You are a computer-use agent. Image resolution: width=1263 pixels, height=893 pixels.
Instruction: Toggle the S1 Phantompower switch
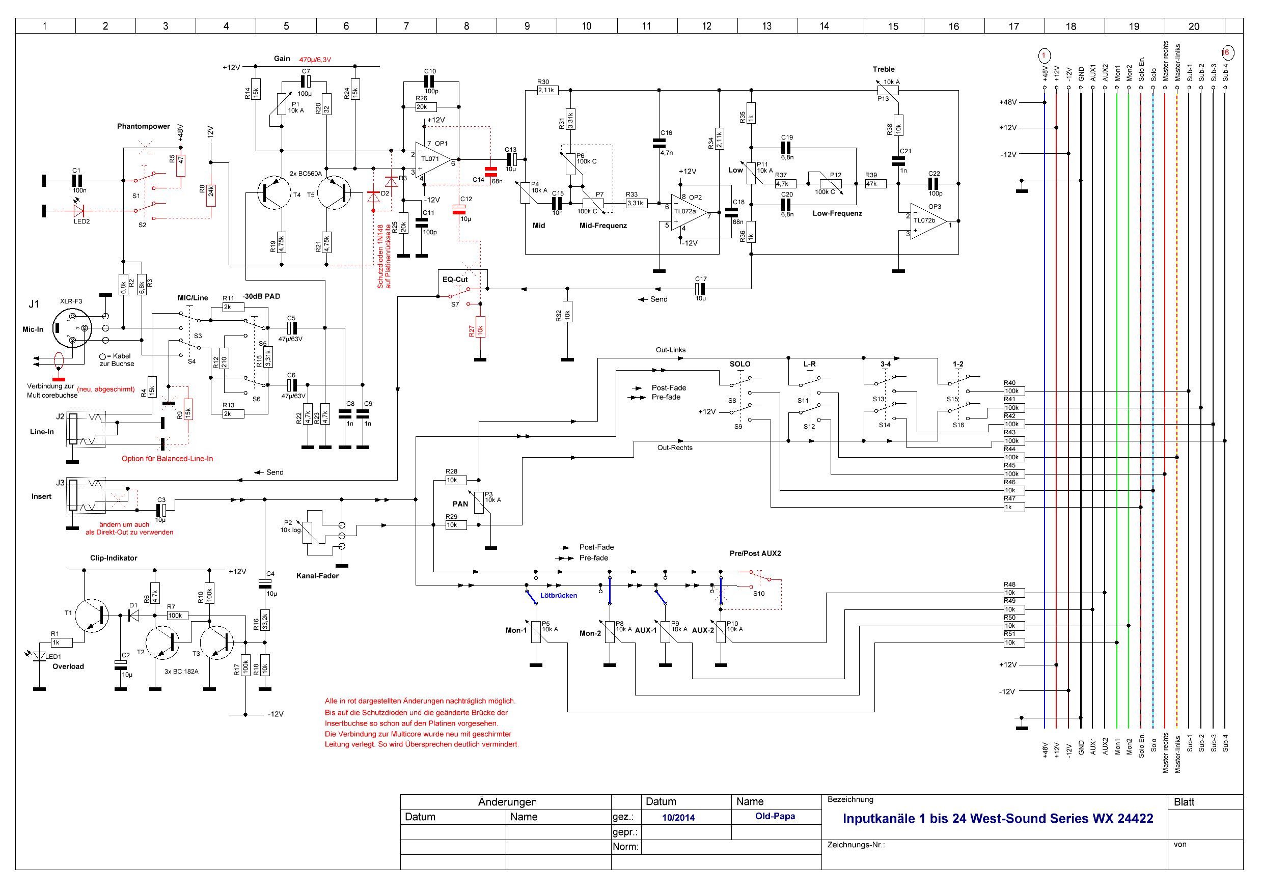coord(144,179)
